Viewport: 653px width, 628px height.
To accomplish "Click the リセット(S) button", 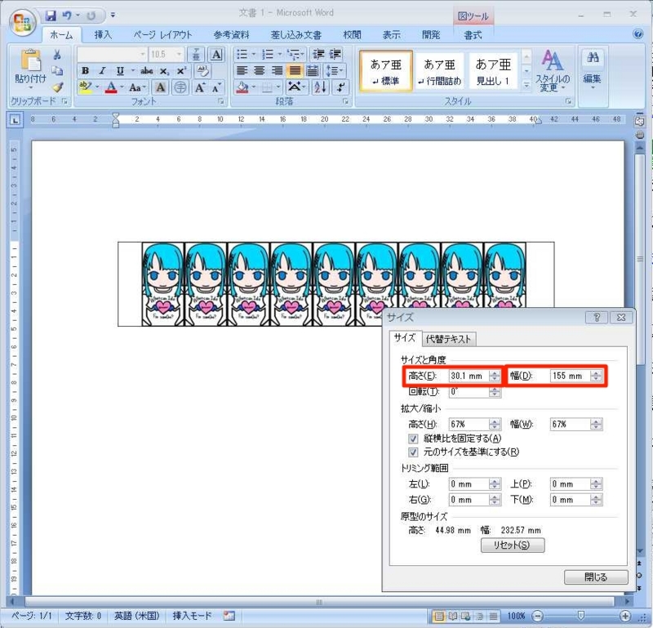I will pyautogui.click(x=513, y=545).
